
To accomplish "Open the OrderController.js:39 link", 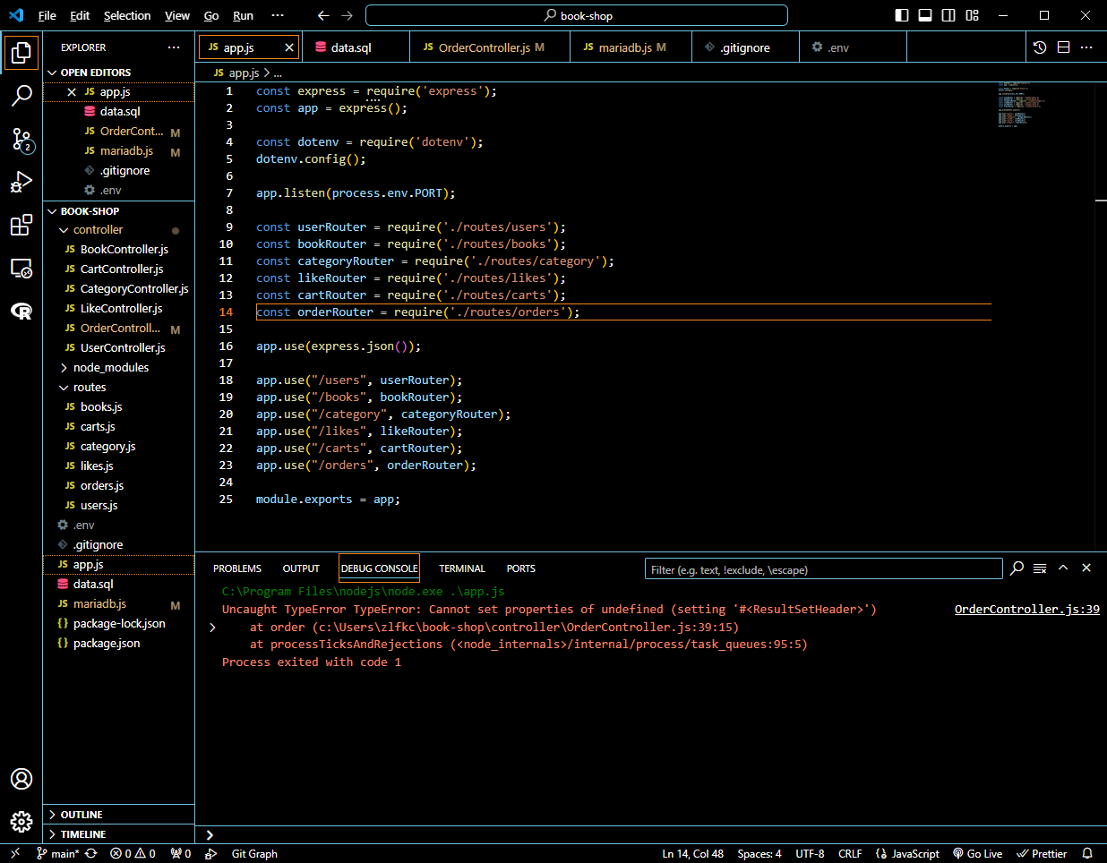I will coord(1027,609).
